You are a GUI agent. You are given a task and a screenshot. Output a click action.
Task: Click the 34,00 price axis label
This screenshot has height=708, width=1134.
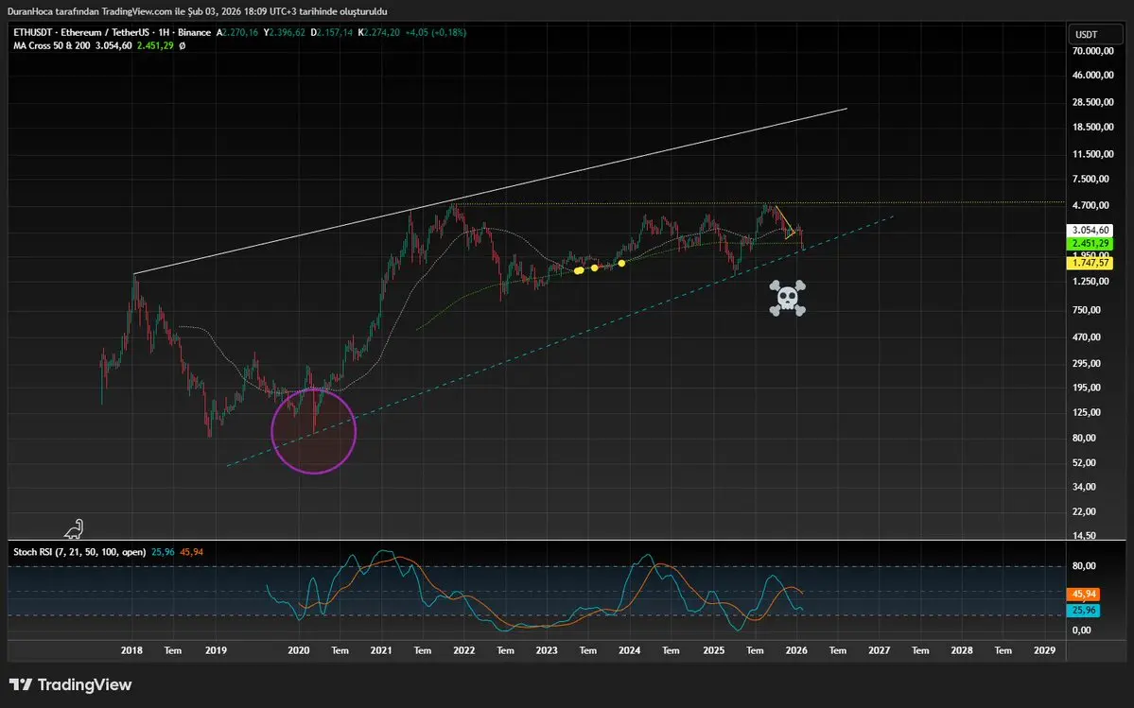click(x=1084, y=487)
